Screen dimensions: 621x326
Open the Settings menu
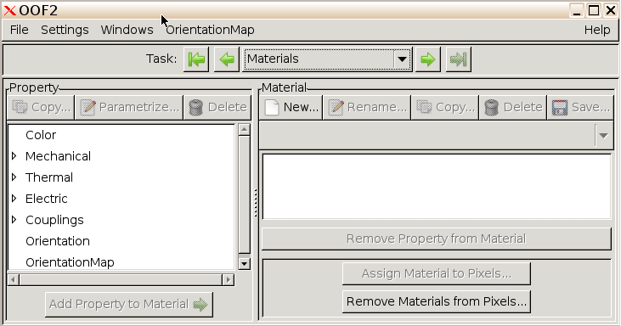click(x=65, y=30)
